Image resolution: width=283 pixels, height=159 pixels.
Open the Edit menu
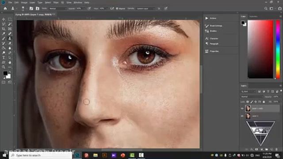[16, 3]
